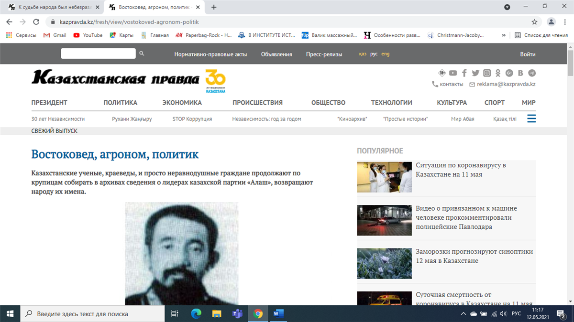The image size is (574, 322).
Task: Expand the blue hamburger menu
Action: (531, 118)
